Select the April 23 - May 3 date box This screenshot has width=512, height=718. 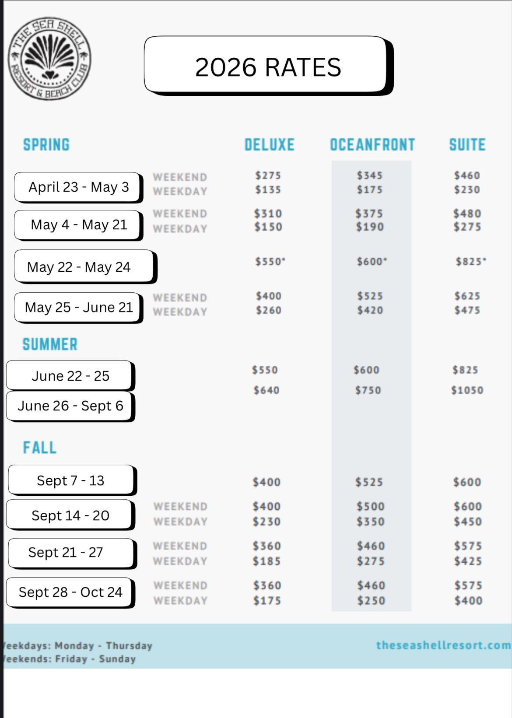point(79,188)
